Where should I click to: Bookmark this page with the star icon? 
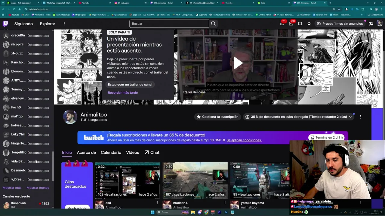click(x=339, y=9)
